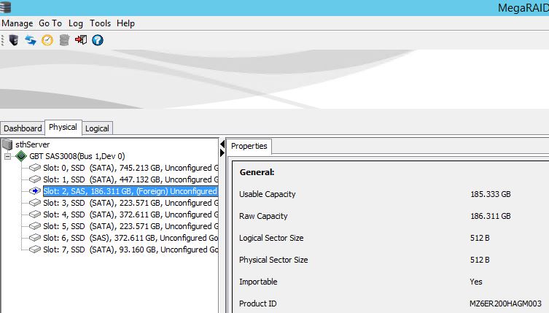Click the Raw Capacity label
Image resolution: width=549 pixels, height=313 pixels.
[x=263, y=216]
